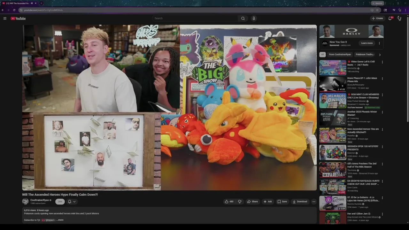This screenshot has height=230, width=409.
Task: Click the 138K subscribers text
Action: (38, 203)
